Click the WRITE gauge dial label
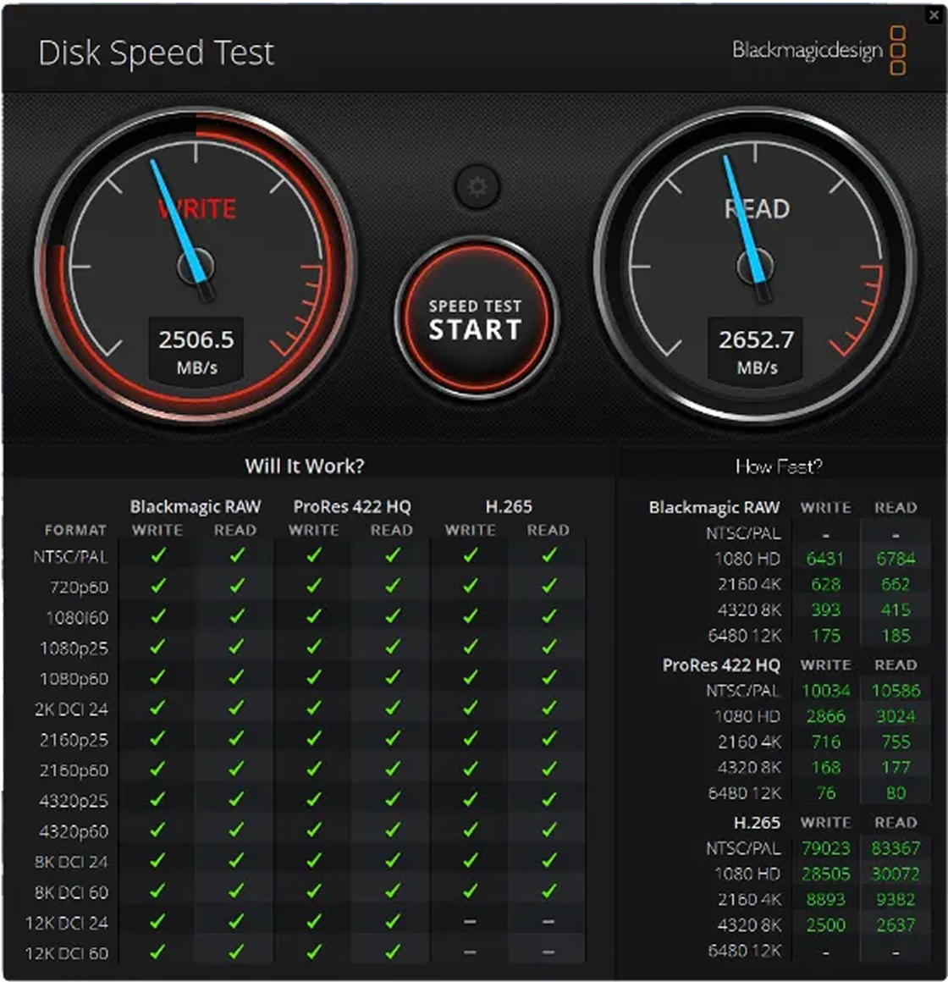Screen dimensions: 948x982 click(197, 209)
